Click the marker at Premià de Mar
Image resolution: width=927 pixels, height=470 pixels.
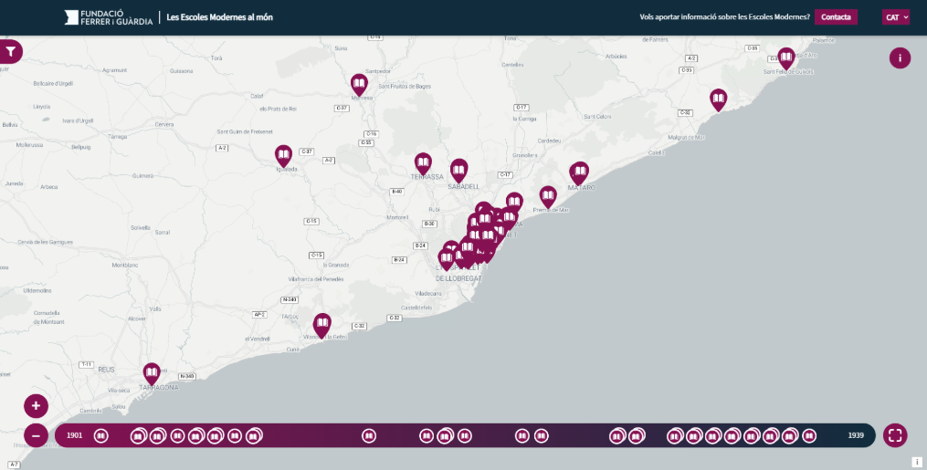(x=548, y=195)
